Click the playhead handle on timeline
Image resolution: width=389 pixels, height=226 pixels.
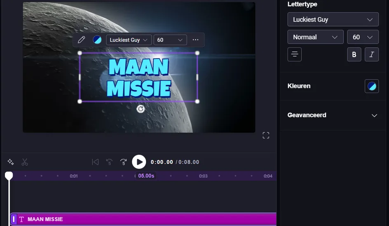(9, 176)
